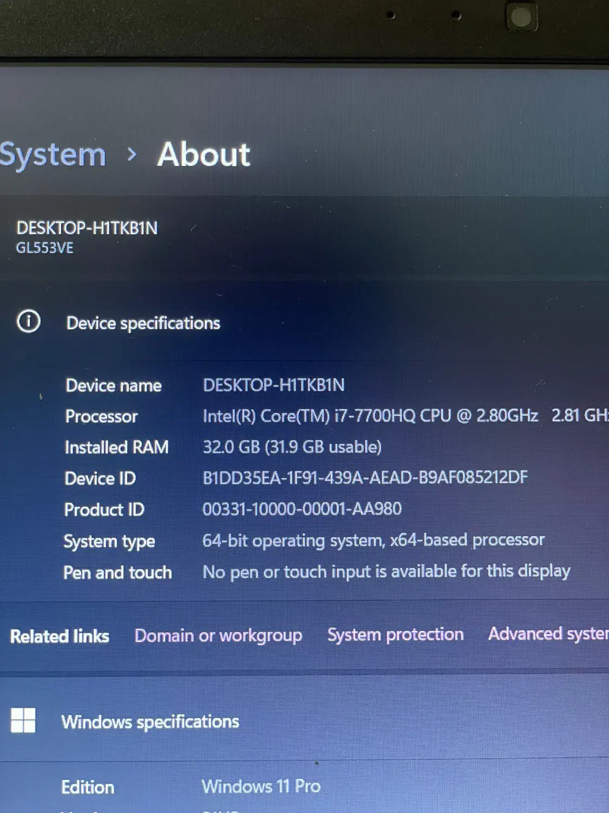Select the Device name value DESKTOP-H1TKB1N

[273, 385]
